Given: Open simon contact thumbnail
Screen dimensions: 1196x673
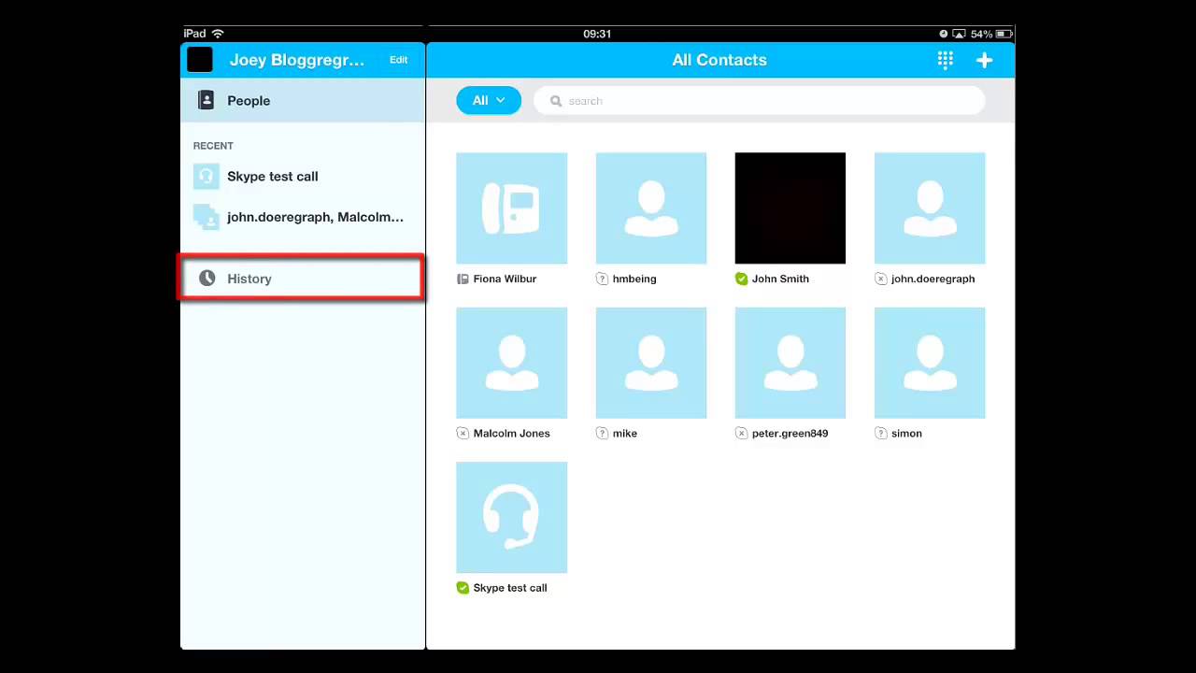Looking at the screenshot, I should pyautogui.click(x=930, y=363).
